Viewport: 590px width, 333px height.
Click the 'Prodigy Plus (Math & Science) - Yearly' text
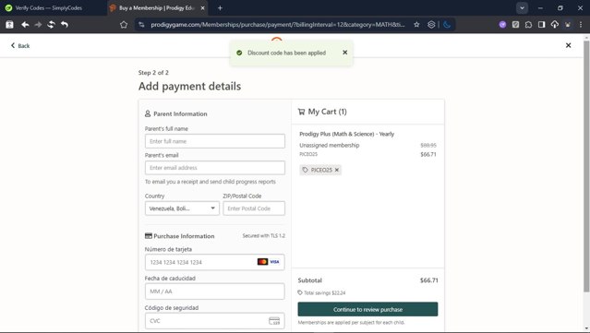pyautogui.click(x=346, y=134)
